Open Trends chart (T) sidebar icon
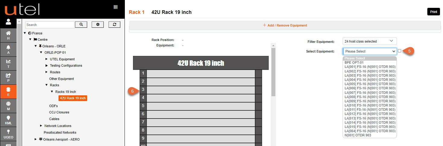Image resolution: width=443 pixels, height=146 pixels. (x=8, y=63)
